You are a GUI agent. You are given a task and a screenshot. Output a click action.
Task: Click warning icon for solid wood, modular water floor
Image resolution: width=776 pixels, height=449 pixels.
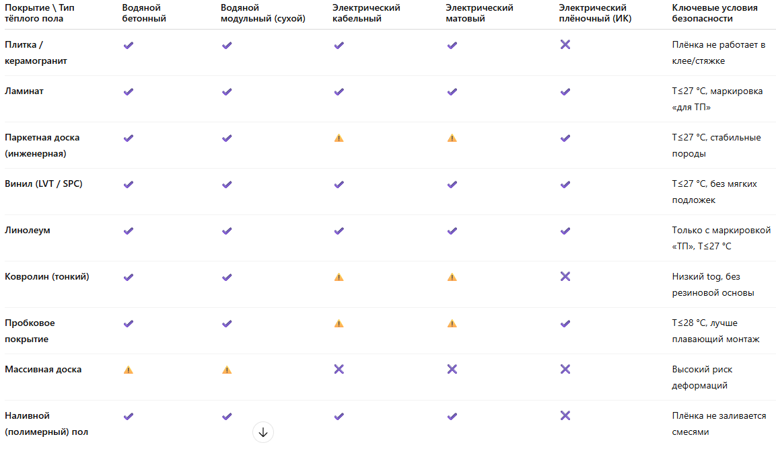(227, 370)
